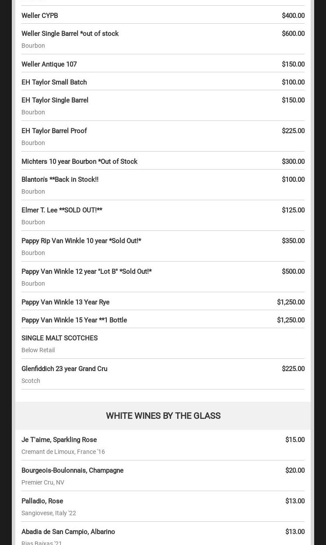Screen dimensions: 326x545
Task: Click Blanton's Back in Stock item
Action: (x=60, y=180)
